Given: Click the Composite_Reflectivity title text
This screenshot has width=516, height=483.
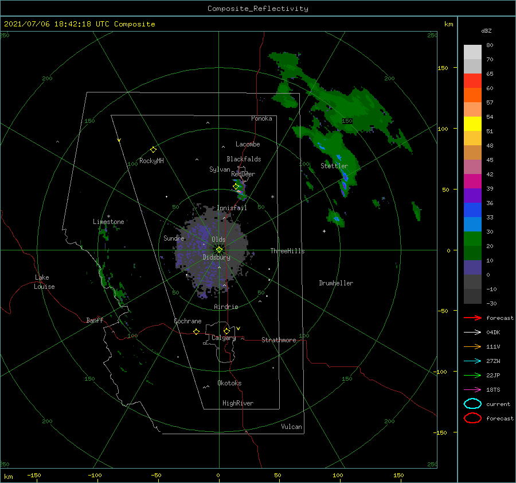Looking at the screenshot, I should pyautogui.click(x=258, y=9).
